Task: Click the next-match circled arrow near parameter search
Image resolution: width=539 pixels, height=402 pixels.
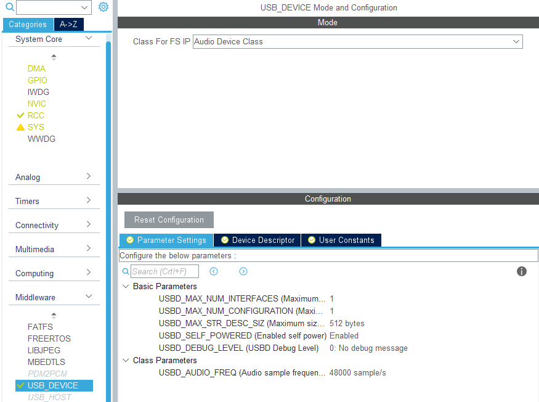Action: pos(243,271)
